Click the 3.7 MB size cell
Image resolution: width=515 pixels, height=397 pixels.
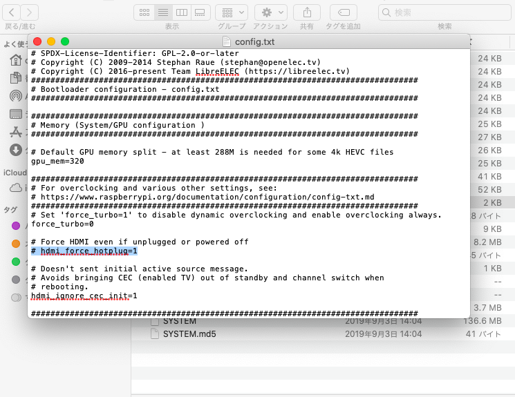(x=487, y=308)
